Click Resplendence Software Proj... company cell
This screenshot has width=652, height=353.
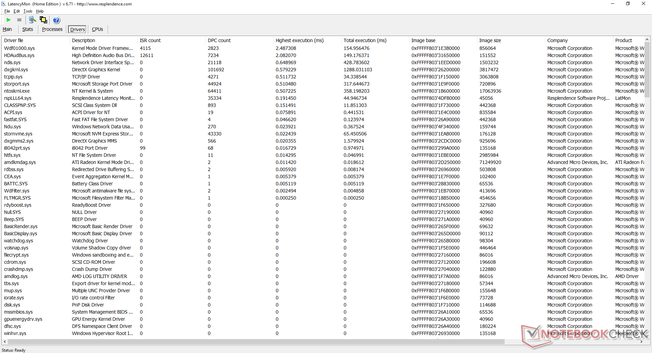(579, 98)
